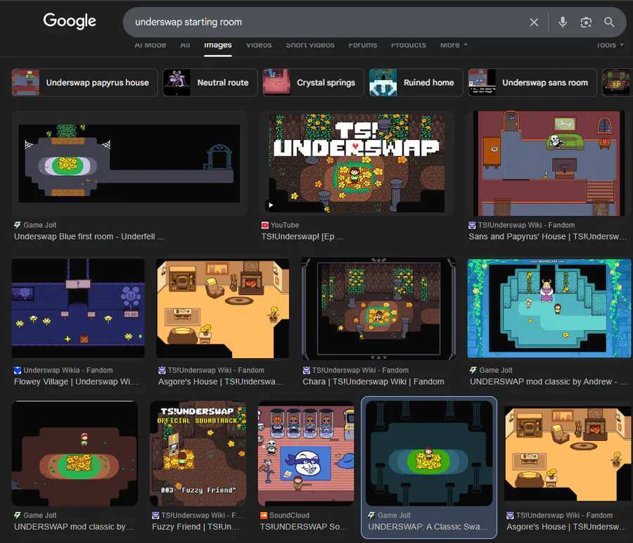This screenshot has height=543, width=633.
Task: Select Neutral route filter chip
Action: pos(210,82)
